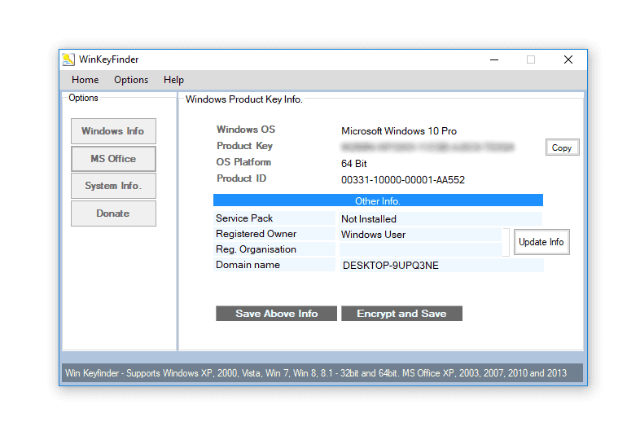The height and width of the screenshot is (427, 640).
Task: Click the Product Key label
Action: pos(244,146)
